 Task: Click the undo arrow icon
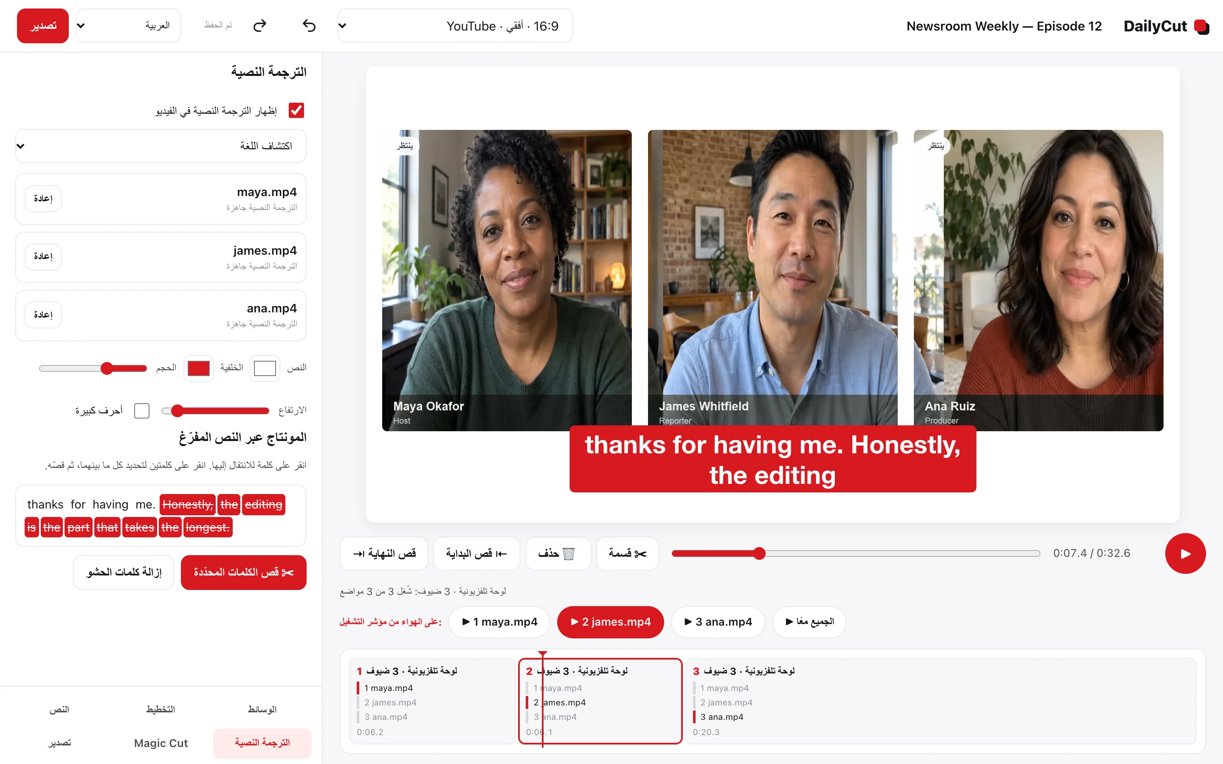[x=309, y=26]
